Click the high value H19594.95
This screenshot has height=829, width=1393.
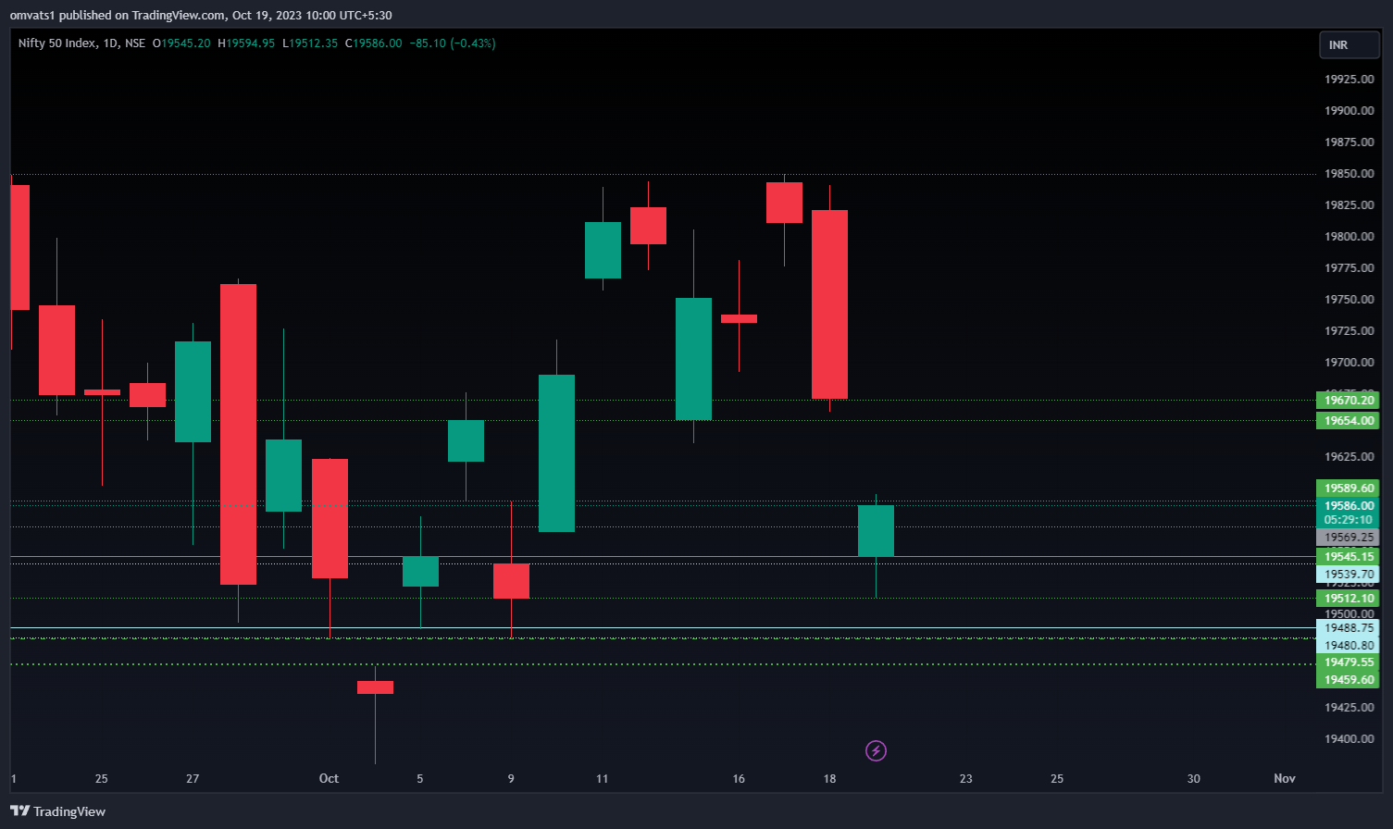click(246, 43)
